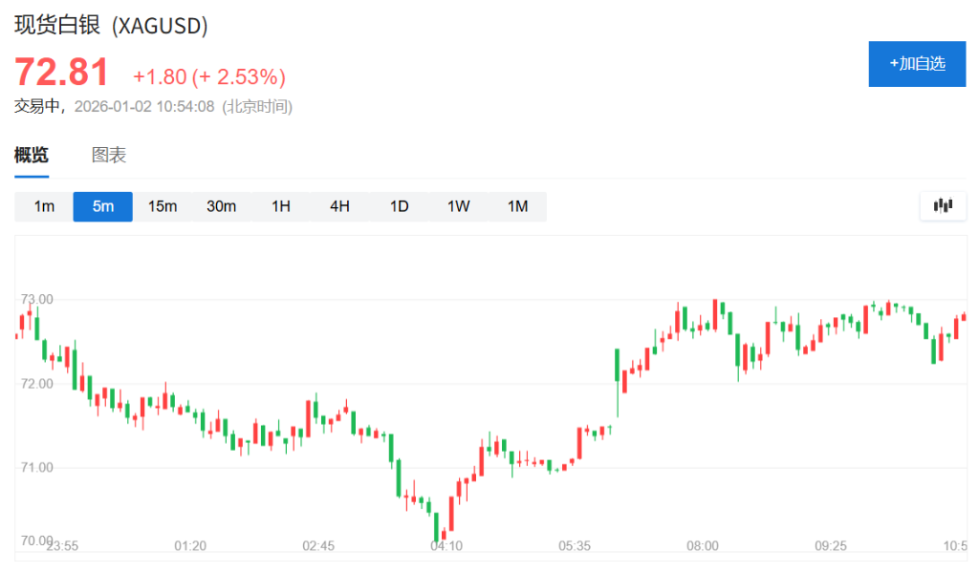Select the 1M monthly timeframe
The height and width of the screenshot is (572, 979).
pos(517,205)
